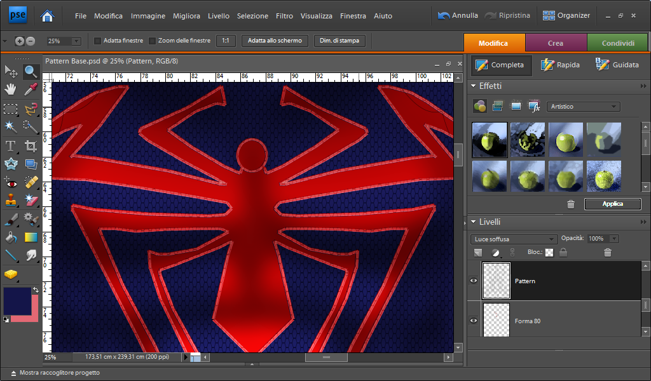Open the Livelli panel options menu
This screenshot has height=381, width=651.
coord(643,222)
